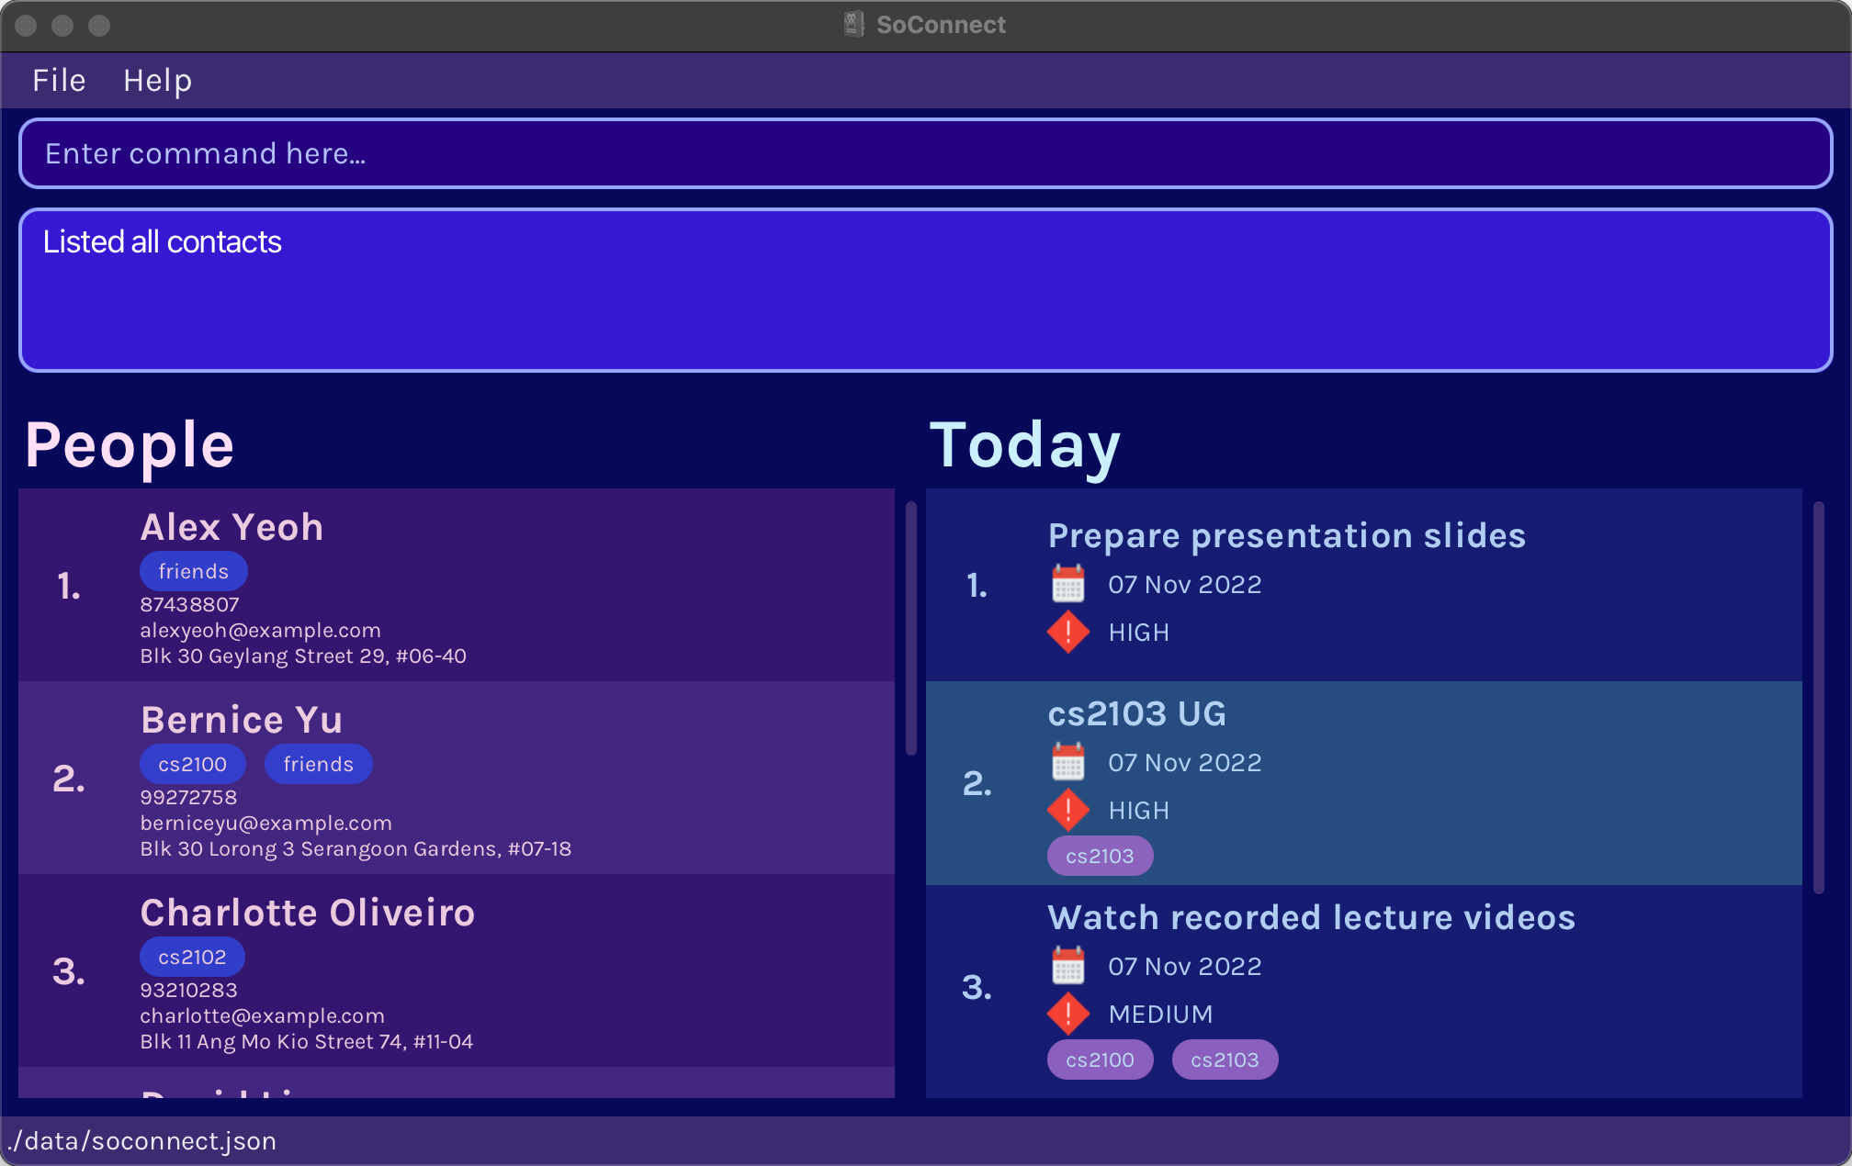Click Bernice Yu's friends tag
This screenshot has width=1852, height=1166.
[318, 764]
